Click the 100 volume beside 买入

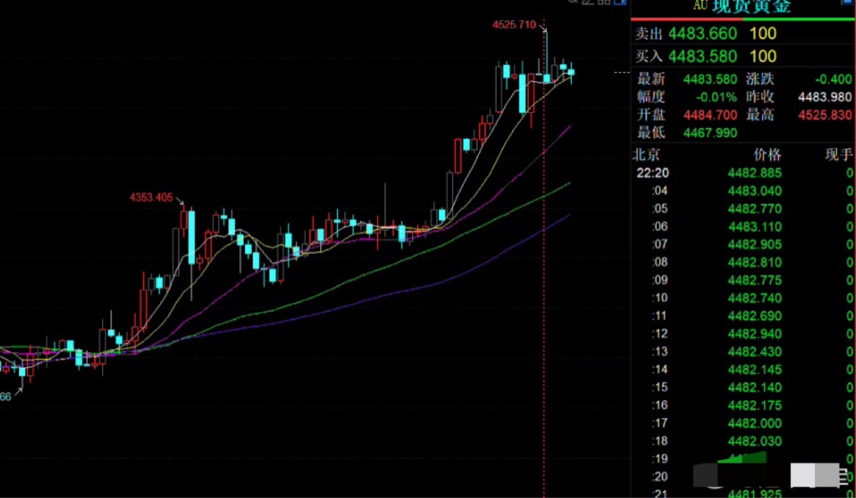click(763, 56)
